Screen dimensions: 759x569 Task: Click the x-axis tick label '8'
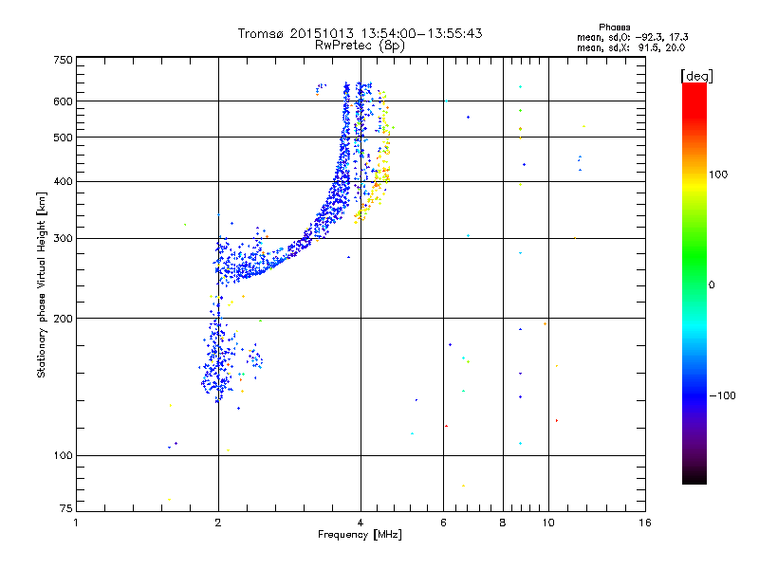point(503,523)
